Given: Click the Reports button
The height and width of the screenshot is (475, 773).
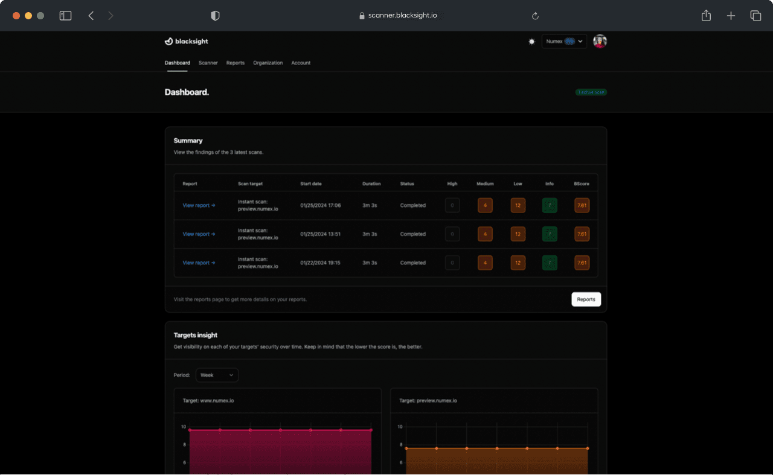Looking at the screenshot, I should point(586,299).
